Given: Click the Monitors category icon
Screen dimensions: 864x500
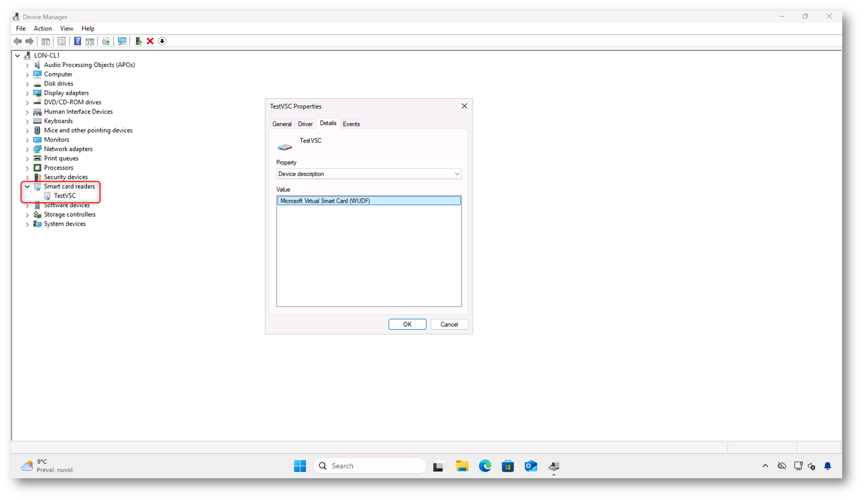Looking at the screenshot, I should pos(37,140).
